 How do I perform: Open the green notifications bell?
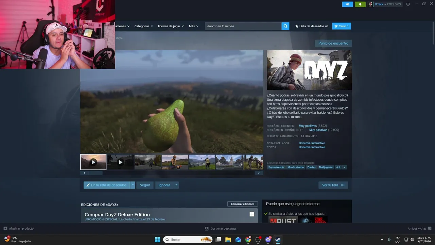[x=360, y=4]
